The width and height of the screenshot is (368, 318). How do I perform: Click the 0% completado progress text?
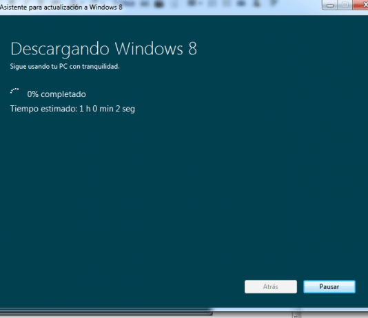point(57,94)
